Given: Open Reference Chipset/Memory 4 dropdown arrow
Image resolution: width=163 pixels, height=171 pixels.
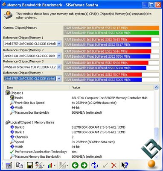Looking at the screenshot, I should tap(59, 79).
